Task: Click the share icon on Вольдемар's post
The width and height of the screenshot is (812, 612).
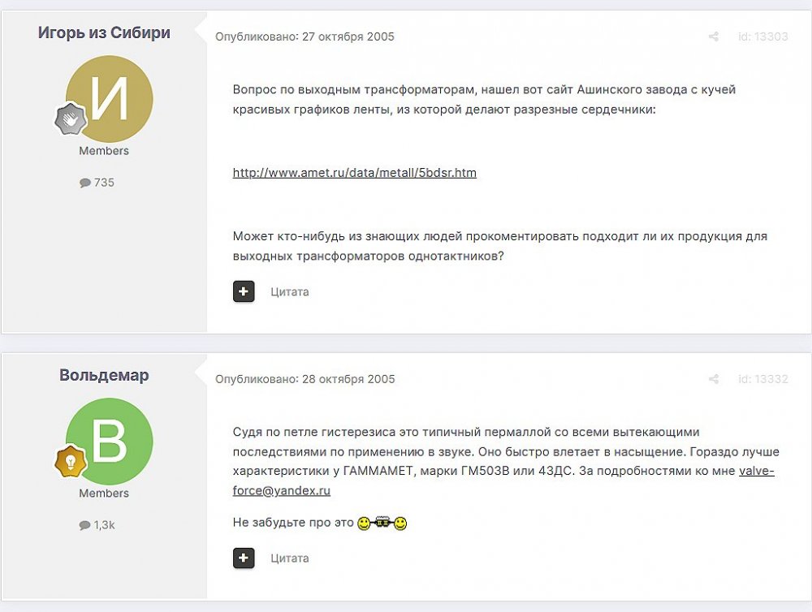Action: pos(714,379)
